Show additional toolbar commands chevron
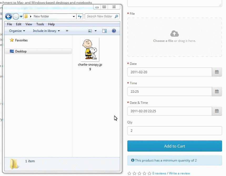The width and height of the screenshot is (226, 176). point(67,31)
